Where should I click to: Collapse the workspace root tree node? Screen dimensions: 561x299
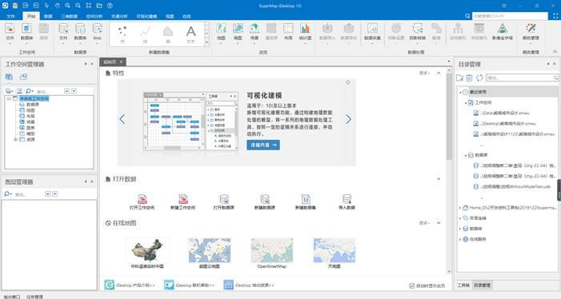click(9, 98)
